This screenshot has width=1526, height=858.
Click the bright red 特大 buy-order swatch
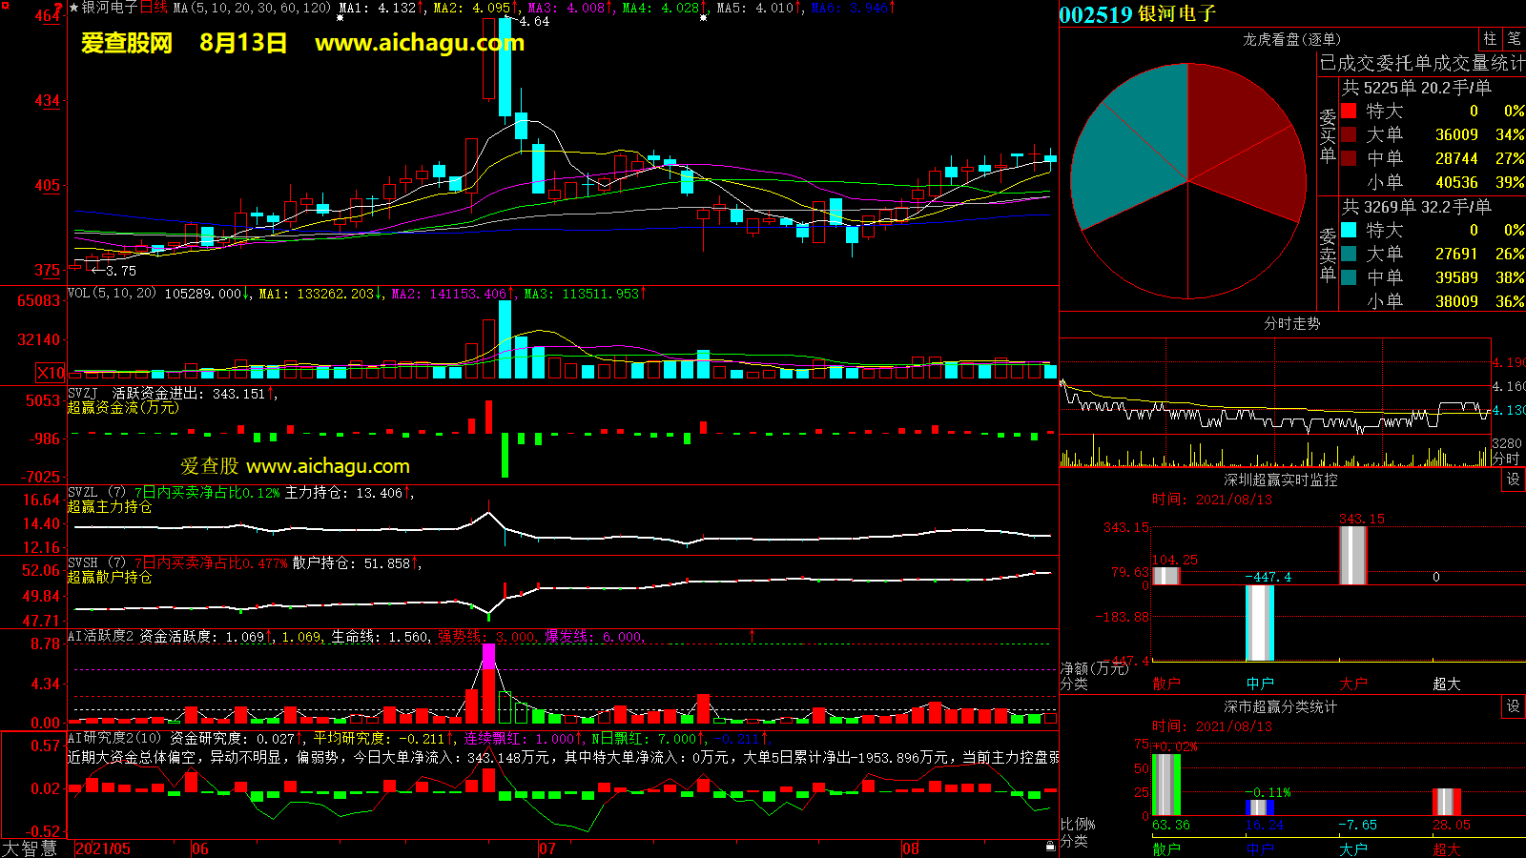1349,112
